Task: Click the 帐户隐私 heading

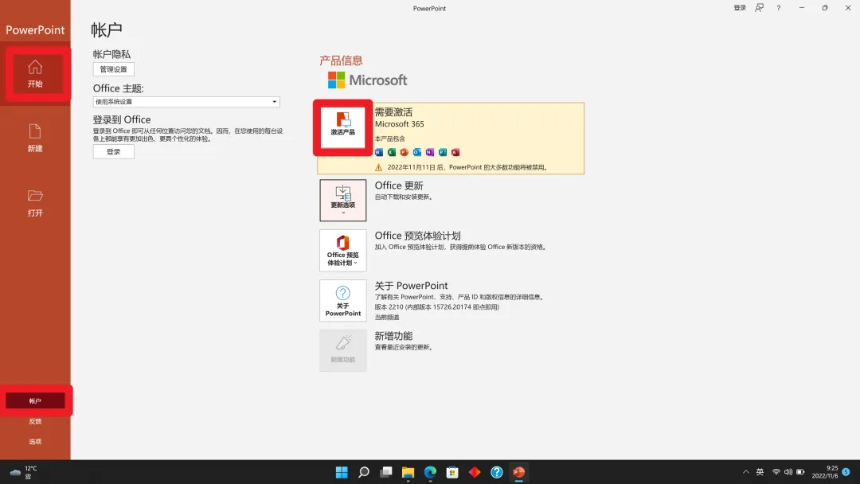Action: coord(112,54)
